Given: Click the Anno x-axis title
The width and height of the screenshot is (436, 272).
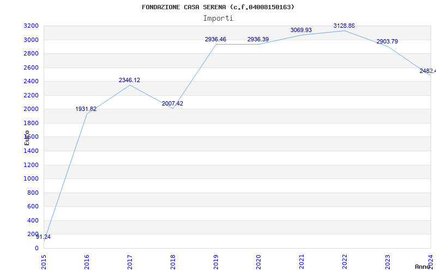Looking at the screenshot, I should point(422,267).
